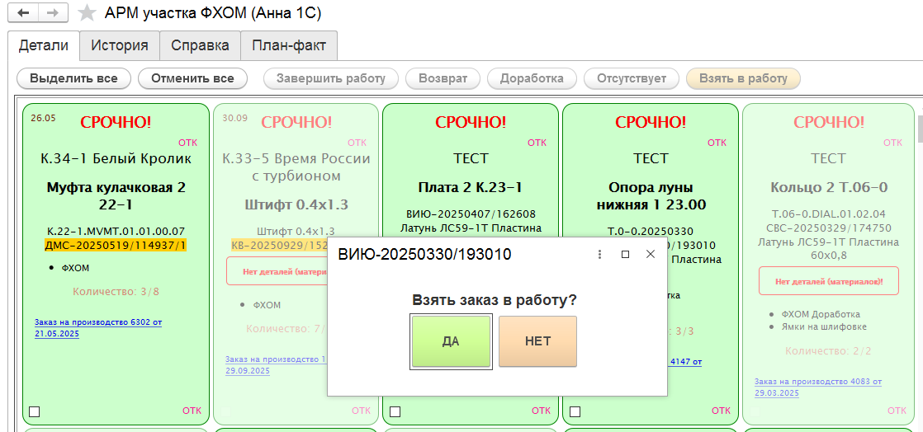The image size is (923, 432).
Task: Select the Кольцо 2 Т.06-0 card title
Action: coord(828,187)
